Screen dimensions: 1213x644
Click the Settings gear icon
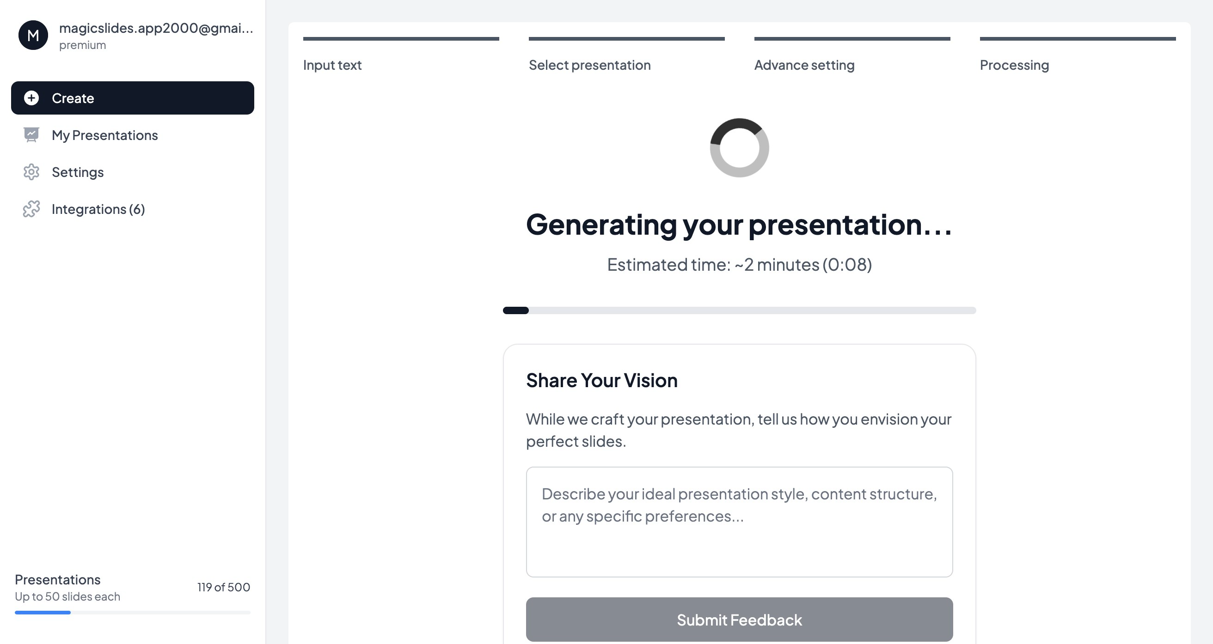(31, 172)
